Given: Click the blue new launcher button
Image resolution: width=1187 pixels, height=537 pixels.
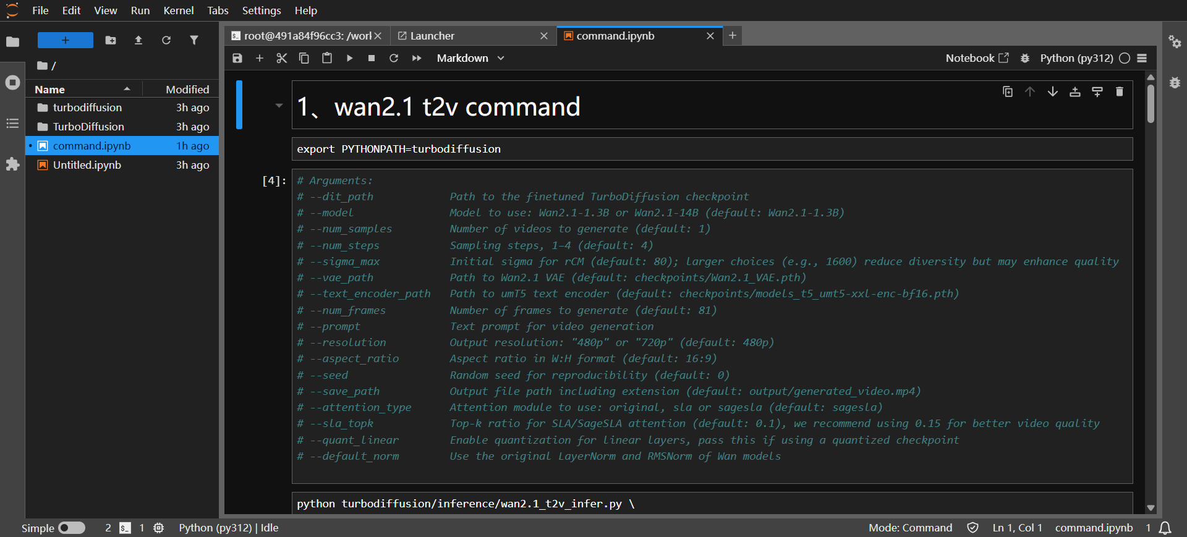Looking at the screenshot, I should click(66, 40).
